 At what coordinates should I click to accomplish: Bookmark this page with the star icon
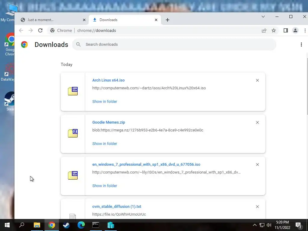(x=274, y=30)
